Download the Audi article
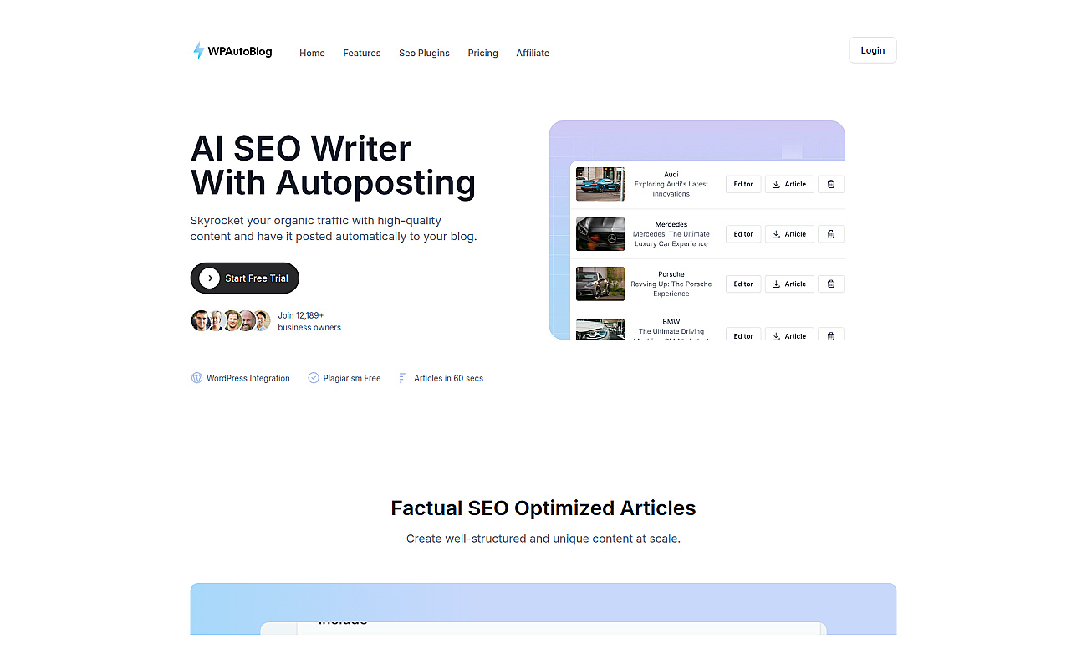The image size is (1087, 659). pyautogui.click(x=790, y=184)
